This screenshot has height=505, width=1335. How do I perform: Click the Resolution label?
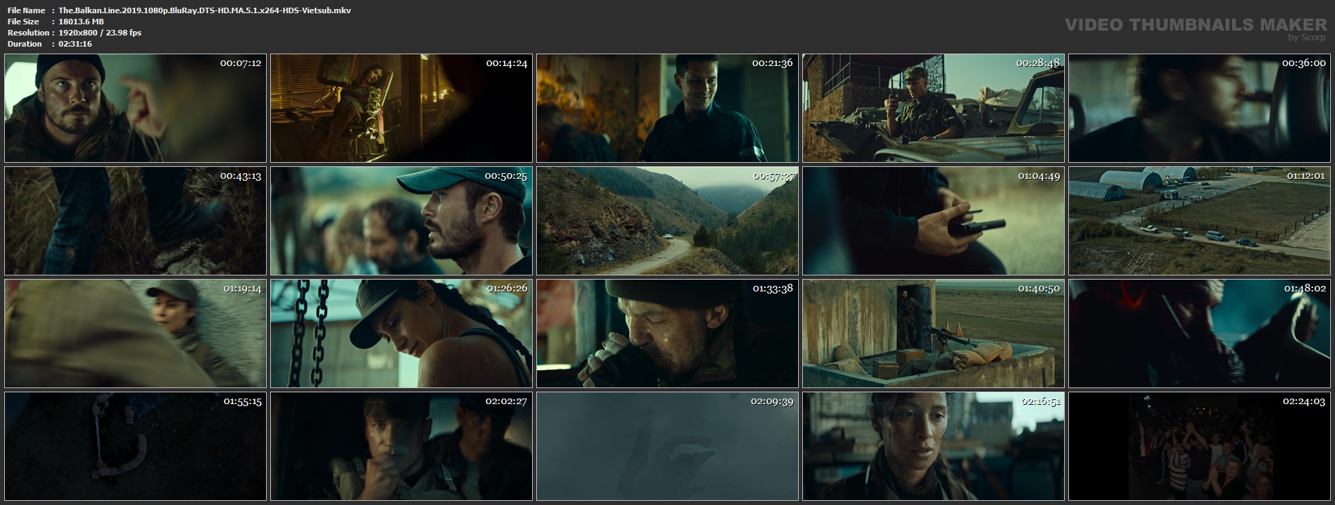pos(29,33)
